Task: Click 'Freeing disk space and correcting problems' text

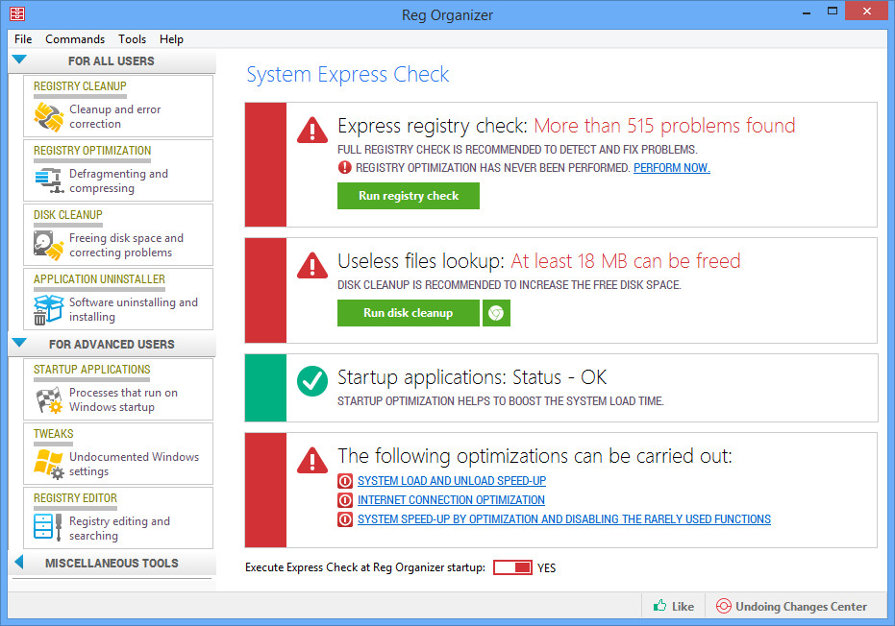Action: point(126,245)
